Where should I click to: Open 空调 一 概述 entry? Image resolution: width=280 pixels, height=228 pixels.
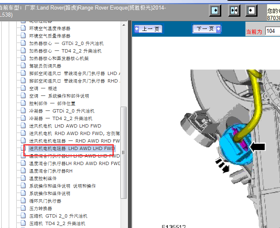pyautogui.click(x=43, y=88)
